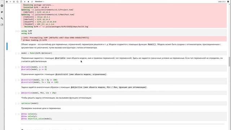
Task: Click the Julia 1.5.3 kernel name
Action: point(222,1)
